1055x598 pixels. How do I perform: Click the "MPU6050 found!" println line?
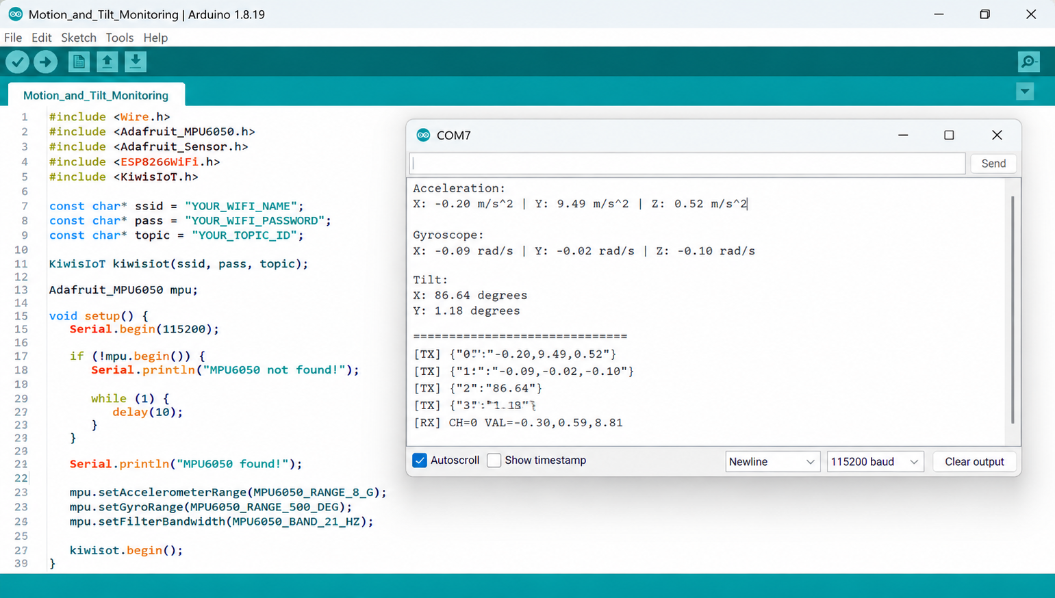186,464
